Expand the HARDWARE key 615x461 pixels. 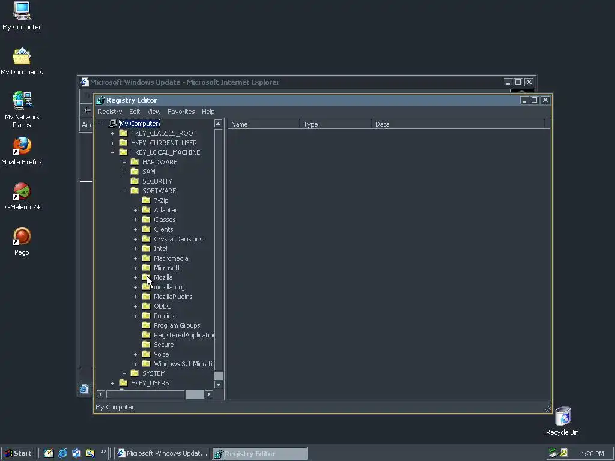[x=124, y=162]
